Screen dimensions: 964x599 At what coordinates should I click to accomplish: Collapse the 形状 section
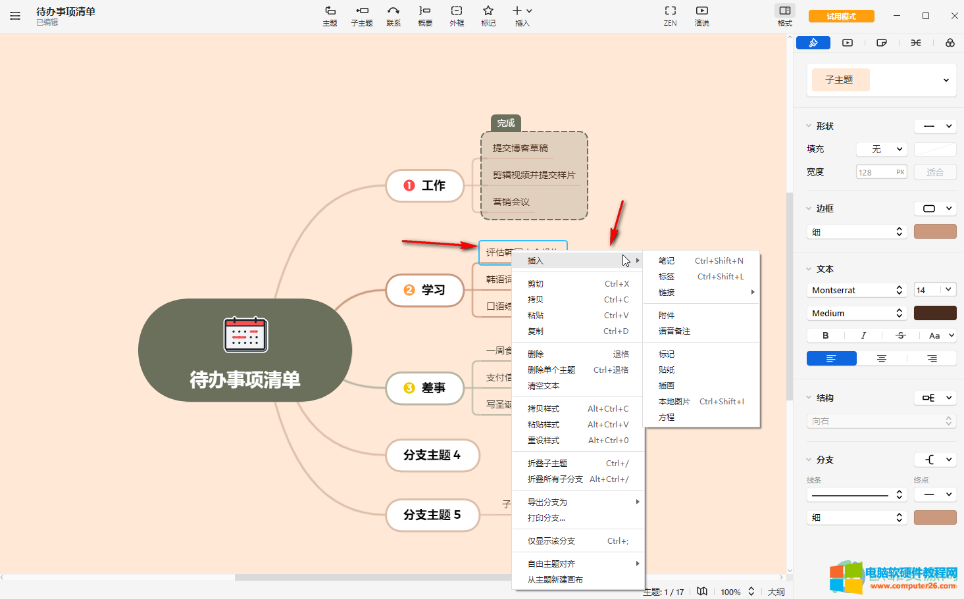pos(809,126)
